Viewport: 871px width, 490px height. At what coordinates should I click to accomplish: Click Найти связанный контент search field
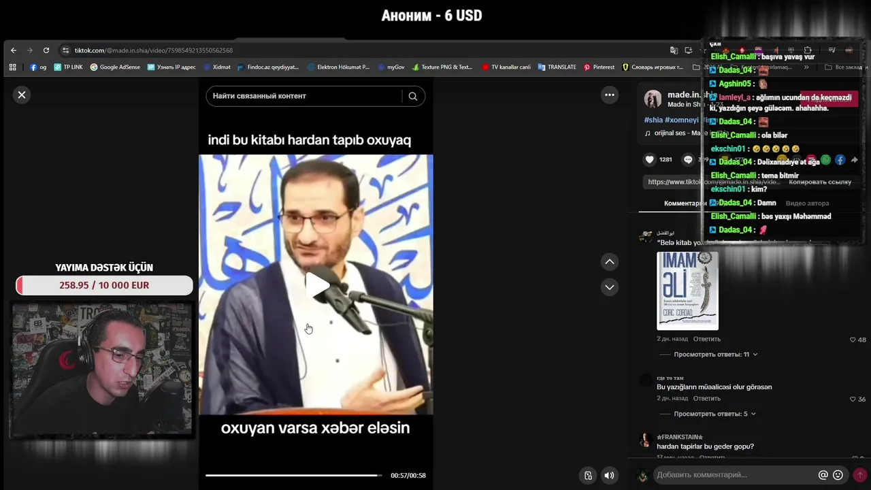306,96
